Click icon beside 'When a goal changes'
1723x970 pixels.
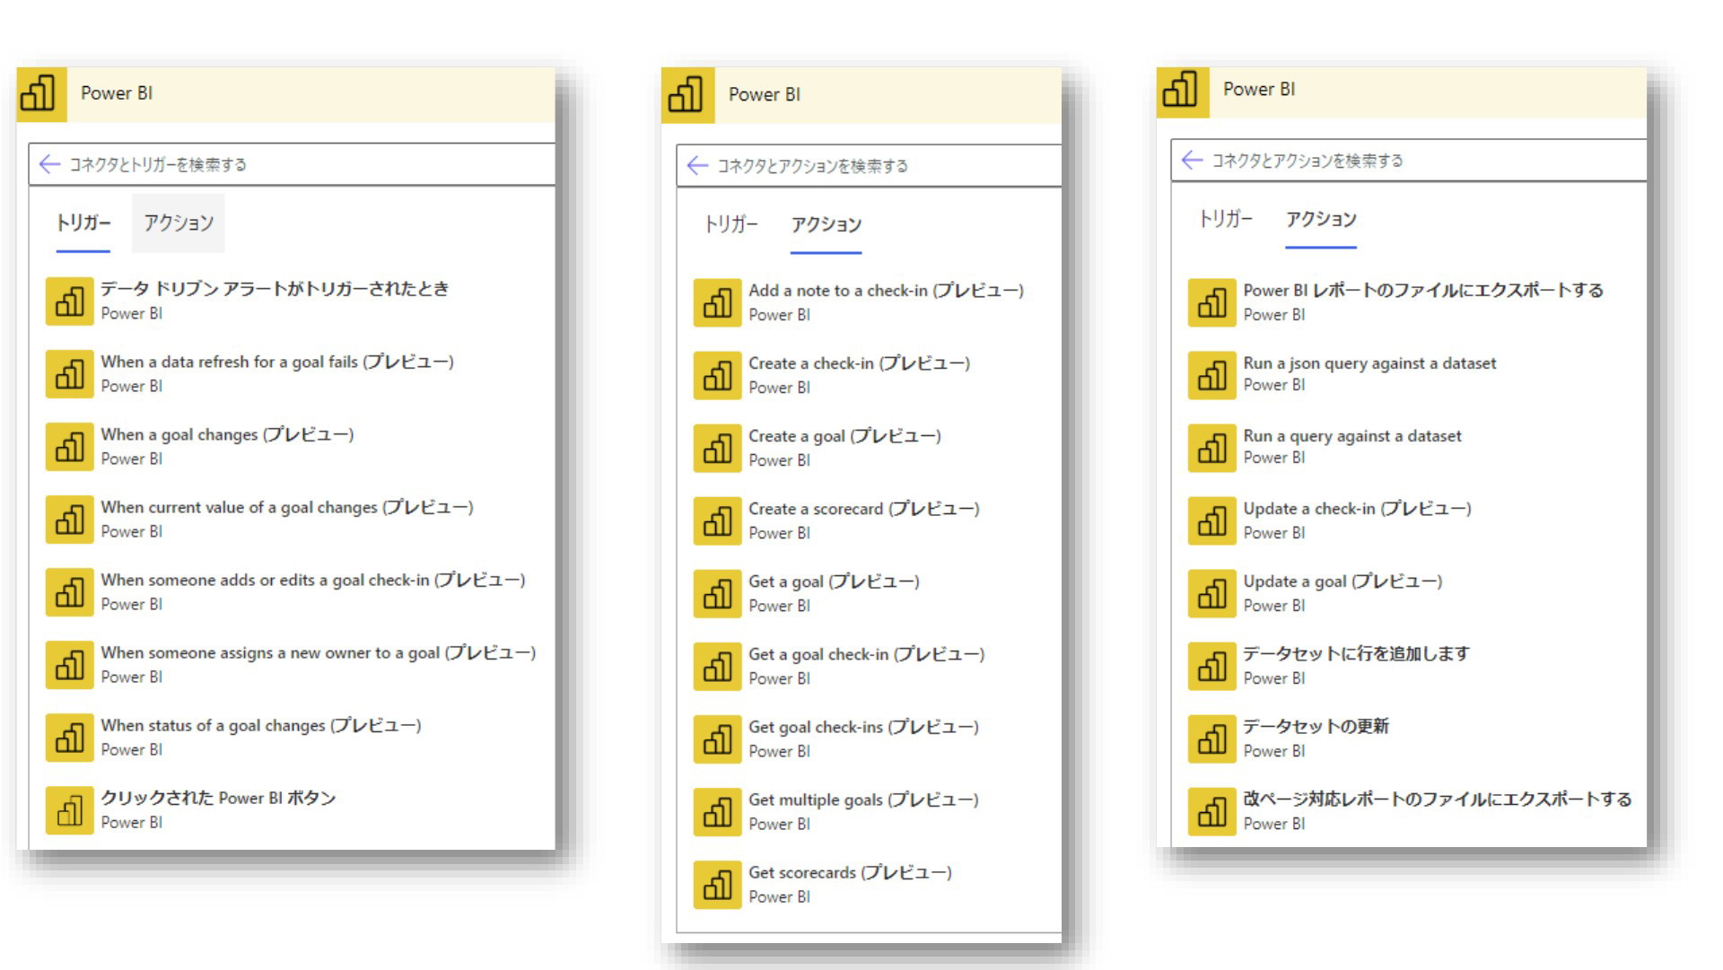[x=70, y=447]
